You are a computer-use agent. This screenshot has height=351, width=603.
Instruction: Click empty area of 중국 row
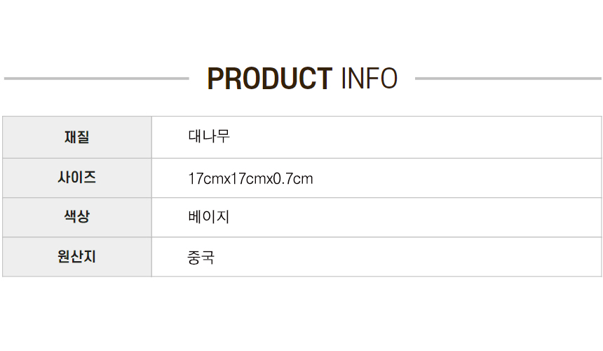pos(407,257)
